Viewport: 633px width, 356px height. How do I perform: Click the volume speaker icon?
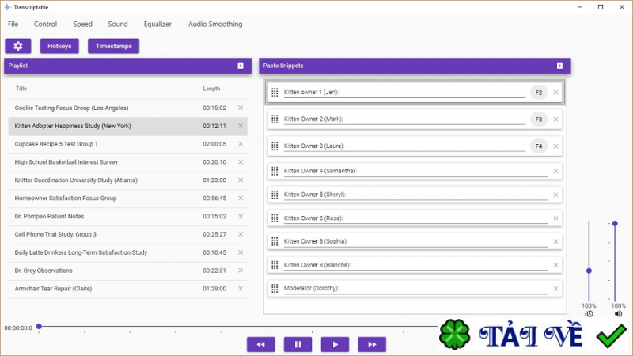click(x=618, y=313)
